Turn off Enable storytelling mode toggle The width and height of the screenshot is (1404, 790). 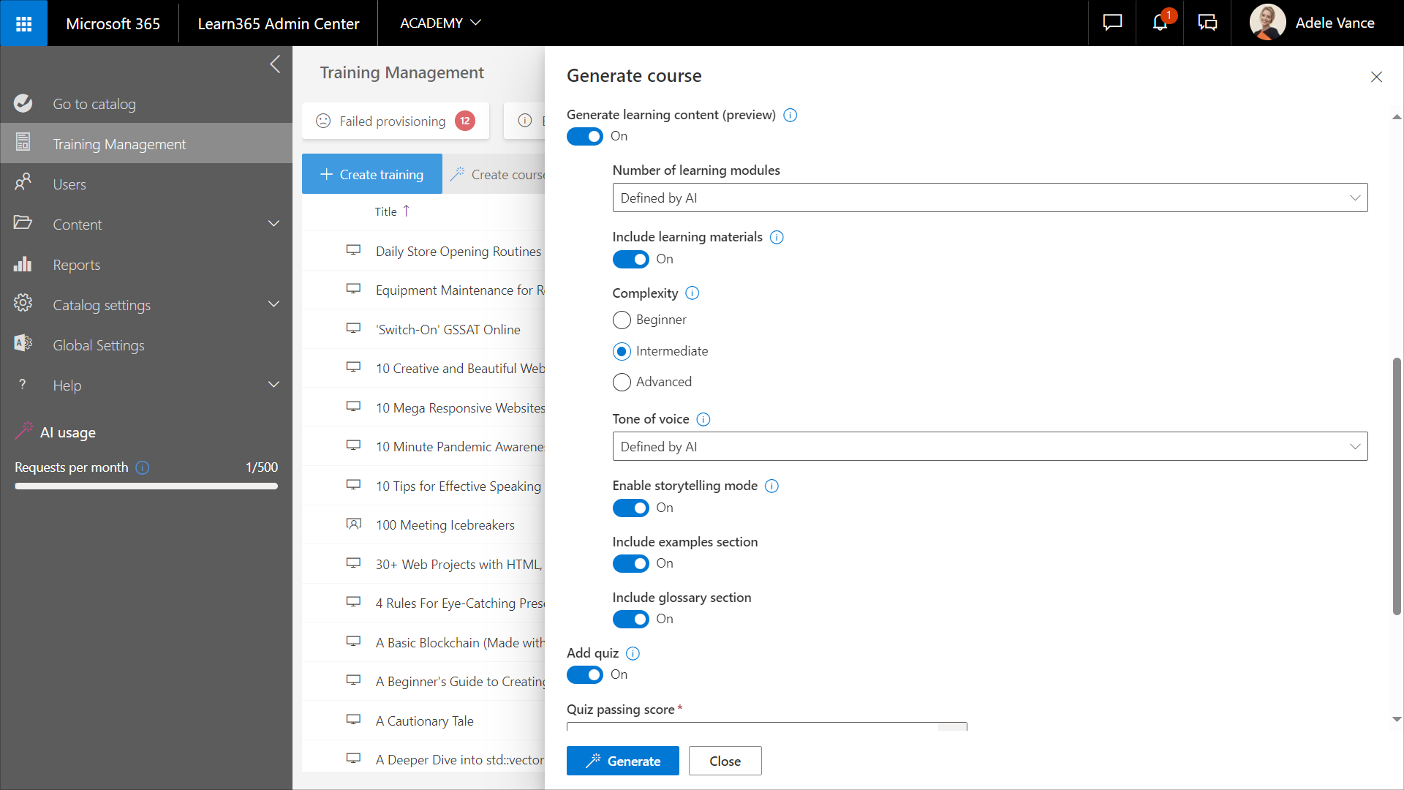click(630, 508)
